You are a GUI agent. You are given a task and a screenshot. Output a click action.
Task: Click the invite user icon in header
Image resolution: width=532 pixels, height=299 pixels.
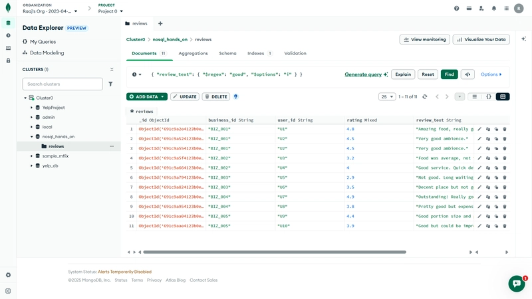tap(481, 9)
